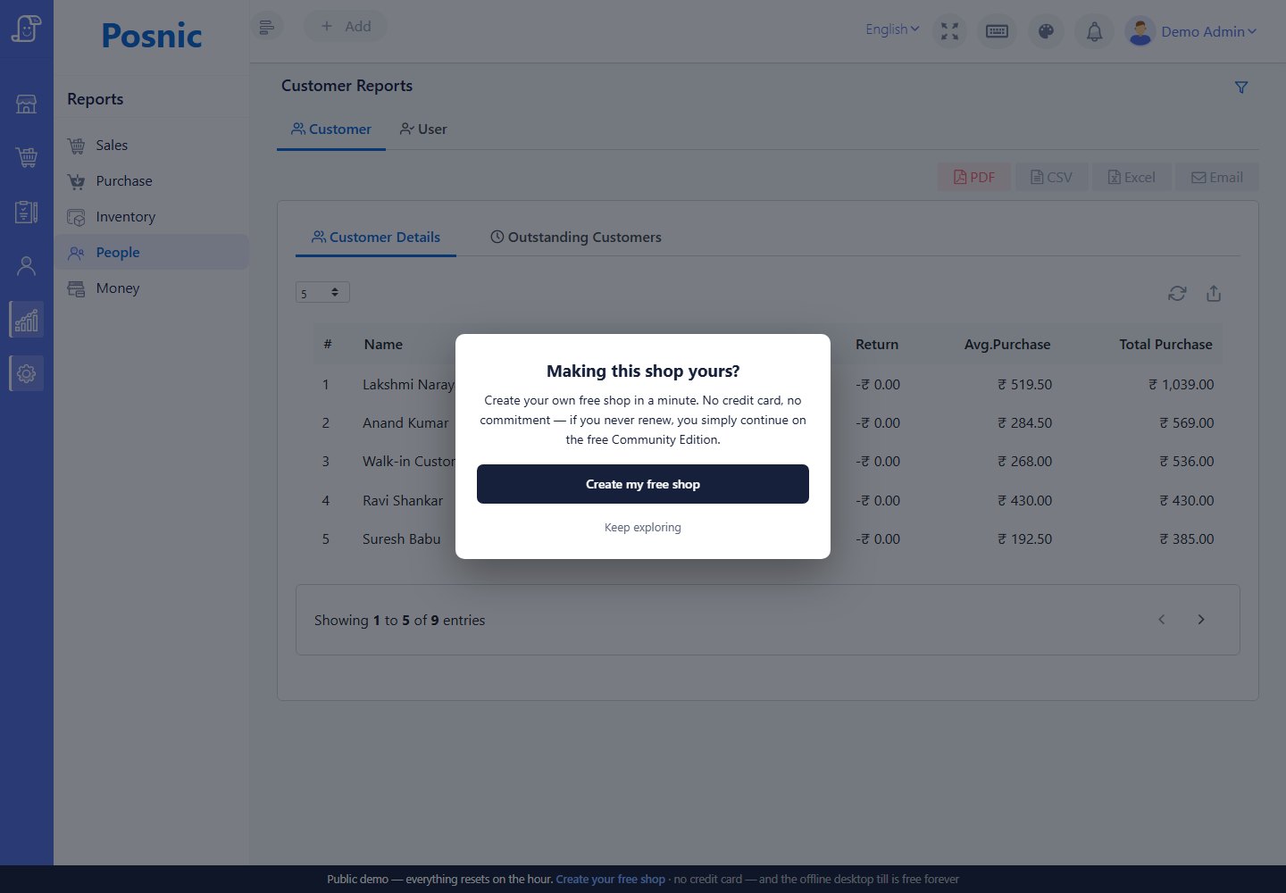The image size is (1286, 893).
Task: Click the Add button
Action: (x=346, y=26)
